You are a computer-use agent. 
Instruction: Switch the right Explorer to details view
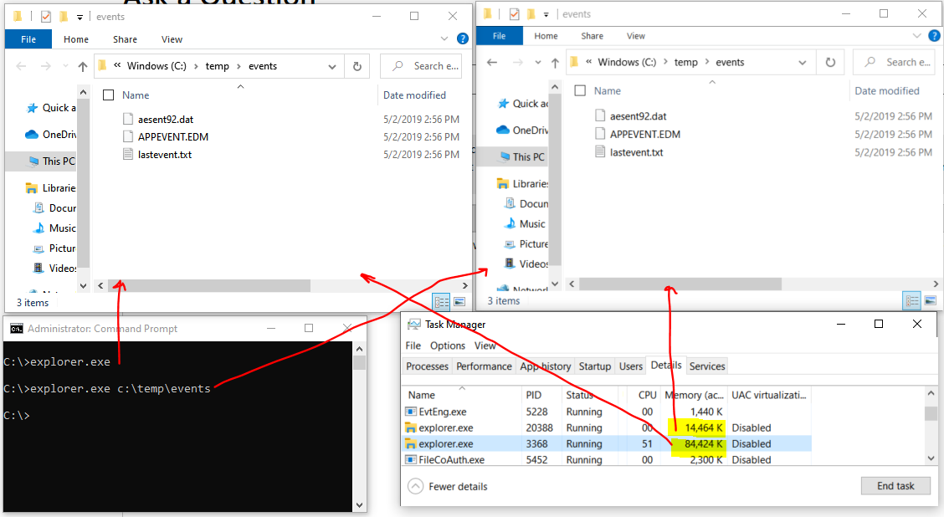pos(912,300)
